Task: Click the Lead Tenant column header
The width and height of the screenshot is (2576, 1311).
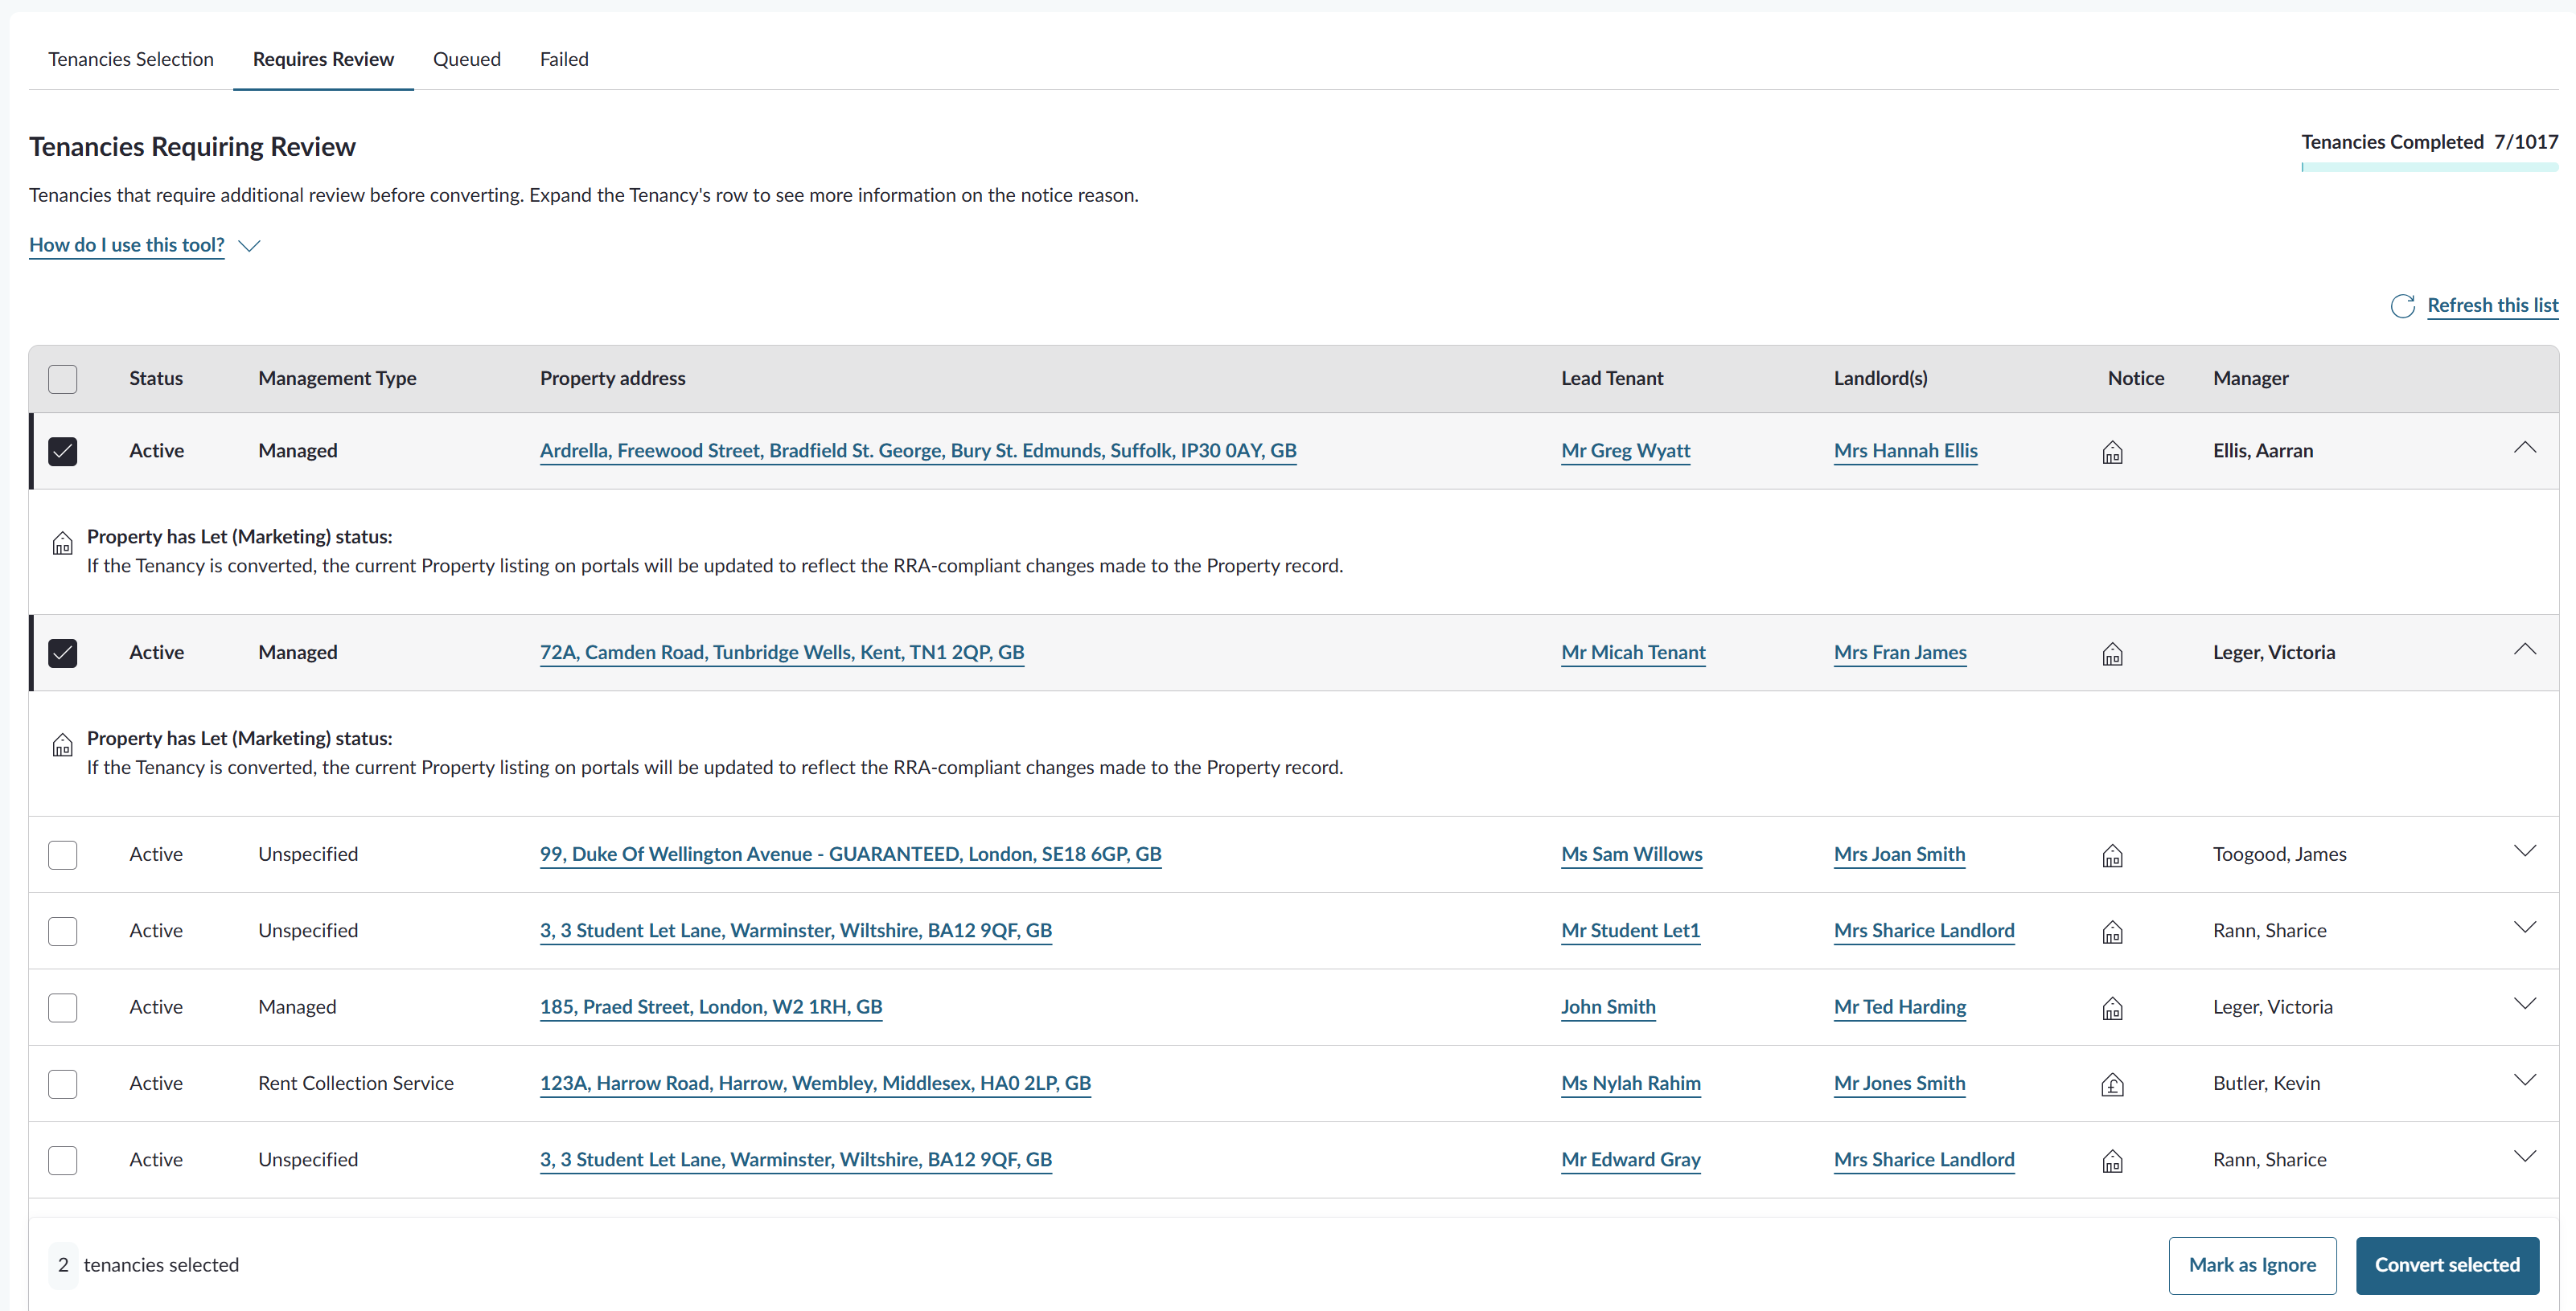Action: click(x=1612, y=379)
